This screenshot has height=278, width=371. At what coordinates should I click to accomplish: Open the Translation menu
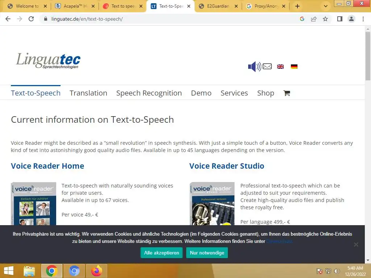coord(88,93)
